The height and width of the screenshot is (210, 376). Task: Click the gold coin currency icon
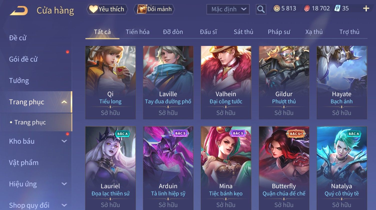[x=277, y=8]
